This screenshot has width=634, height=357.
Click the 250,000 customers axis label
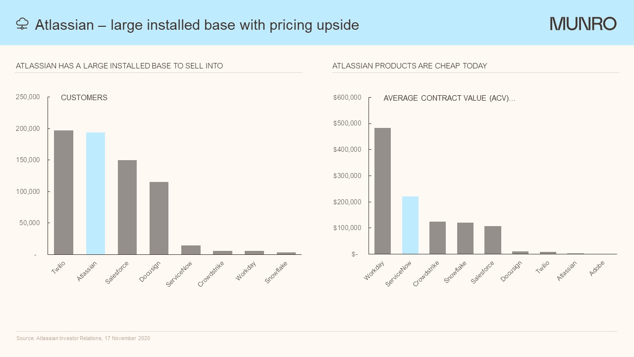pos(28,97)
